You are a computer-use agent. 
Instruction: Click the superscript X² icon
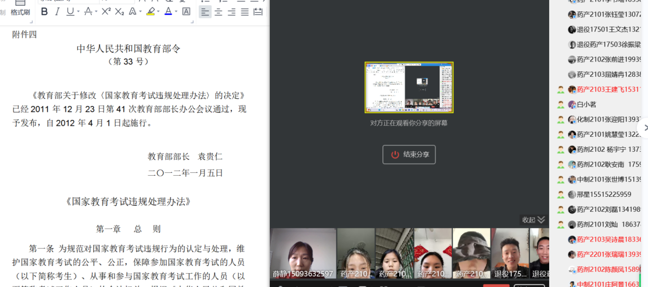(x=106, y=12)
